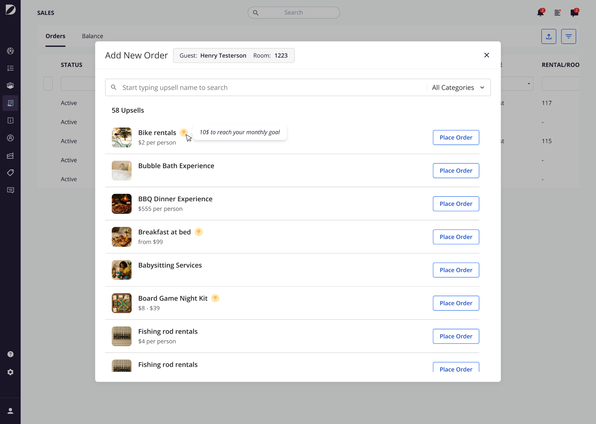Open the chat messages icon in header

574,13
